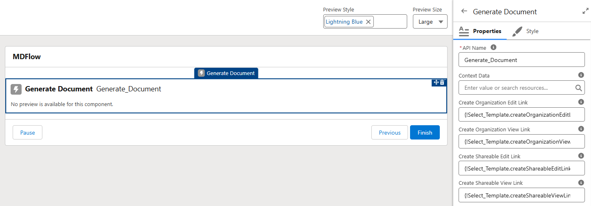The height and width of the screenshot is (206, 591).
Task: Click info icon for Create Organization View Link
Action: click(581, 129)
